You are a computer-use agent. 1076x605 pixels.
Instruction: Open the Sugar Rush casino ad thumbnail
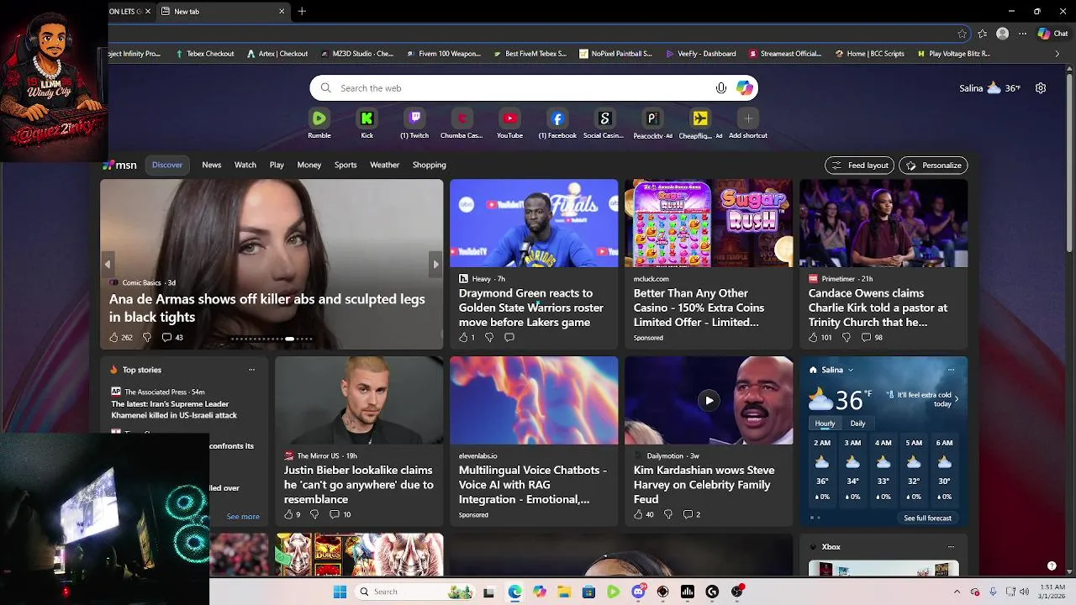tap(709, 224)
